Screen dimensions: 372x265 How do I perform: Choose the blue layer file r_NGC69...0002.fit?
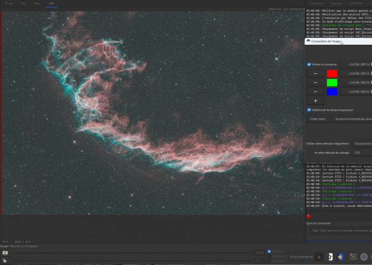pos(356,91)
